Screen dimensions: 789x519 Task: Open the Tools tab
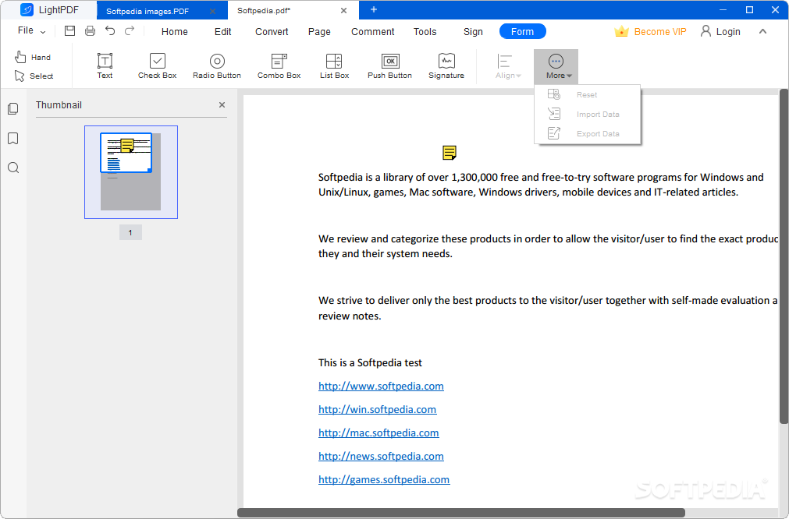tap(425, 32)
